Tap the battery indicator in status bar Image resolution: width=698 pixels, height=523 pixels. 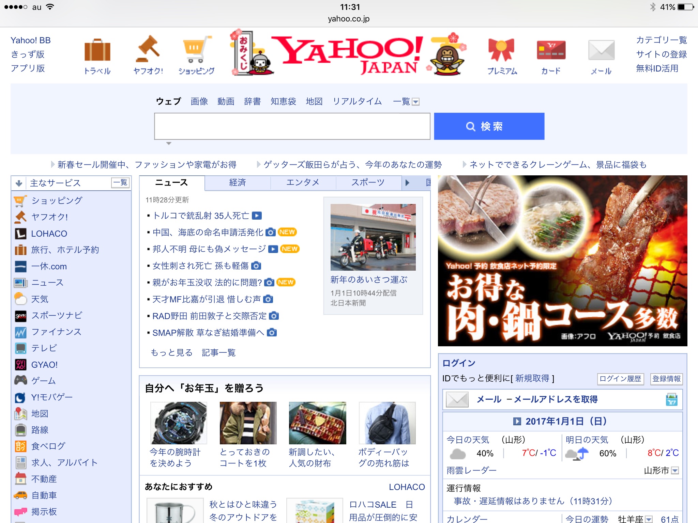pyautogui.click(x=686, y=7)
